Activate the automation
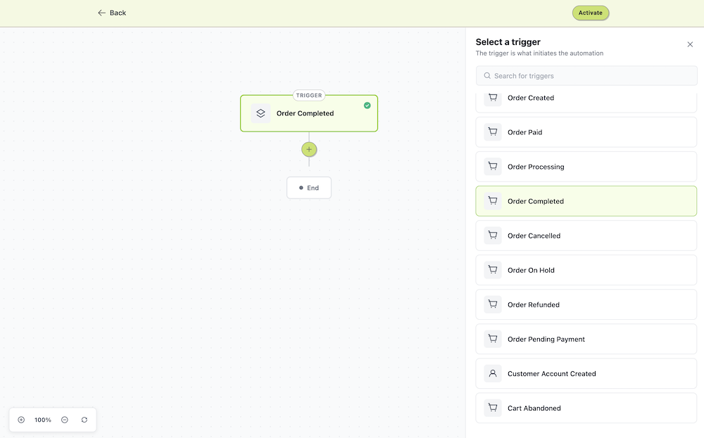This screenshot has height=438, width=704. coord(591,13)
